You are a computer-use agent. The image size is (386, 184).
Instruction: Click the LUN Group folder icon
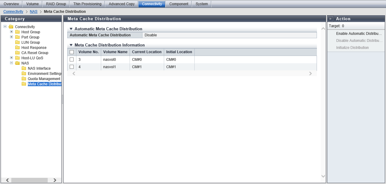click(x=17, y=42)
